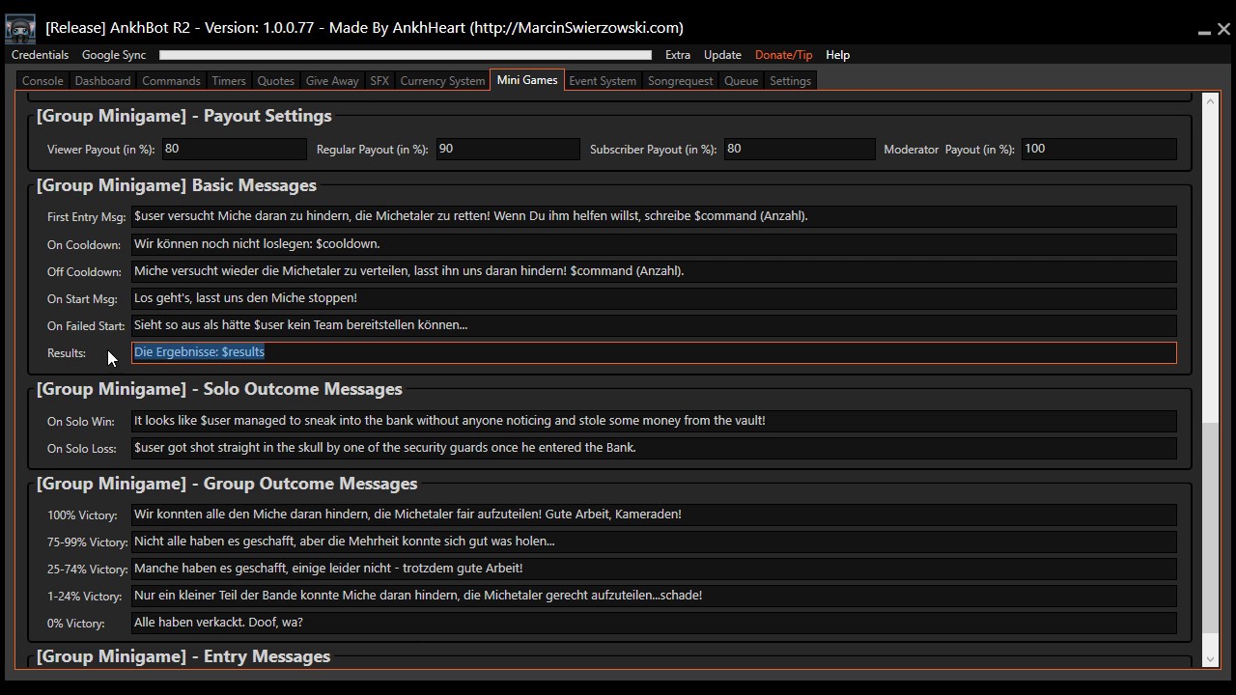Switch to the Settings tab
1236x695 pixels.
tap(790, 81)
